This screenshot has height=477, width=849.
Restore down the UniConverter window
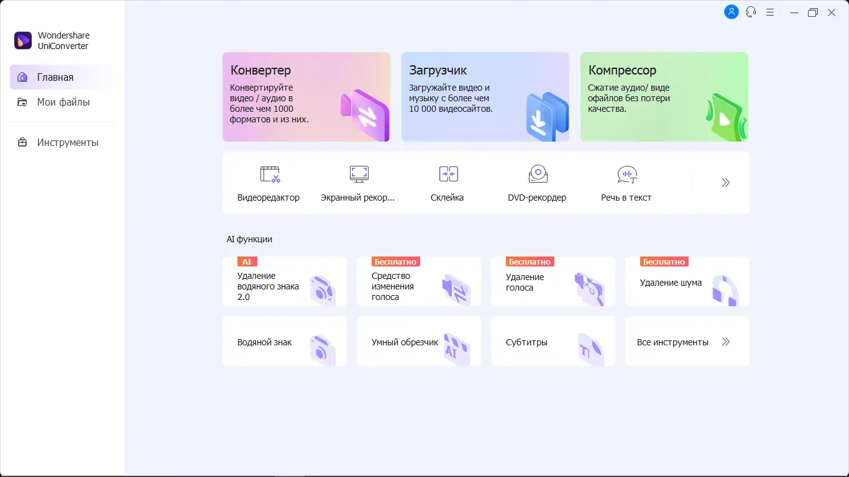click(813, 12)
